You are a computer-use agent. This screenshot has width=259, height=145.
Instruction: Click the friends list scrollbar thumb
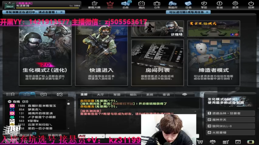point(68,104)
